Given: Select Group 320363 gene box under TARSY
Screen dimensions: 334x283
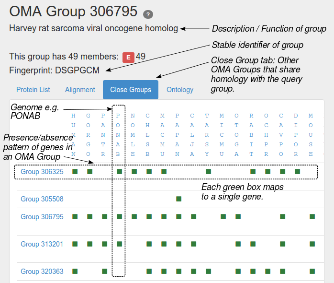Looking at the screenshot, I should [209, 271].
